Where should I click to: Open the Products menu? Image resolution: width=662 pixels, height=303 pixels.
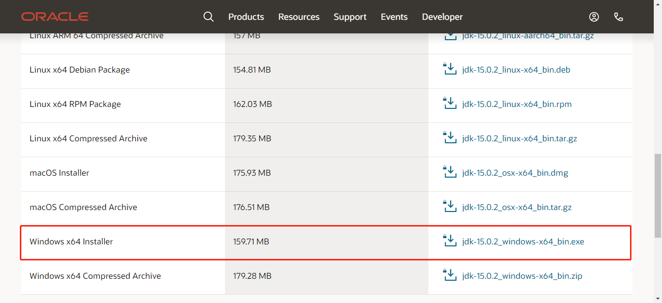tap(246, 17)
